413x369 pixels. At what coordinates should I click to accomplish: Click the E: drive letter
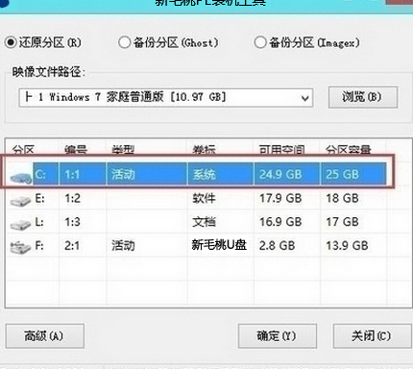point(39,199)
